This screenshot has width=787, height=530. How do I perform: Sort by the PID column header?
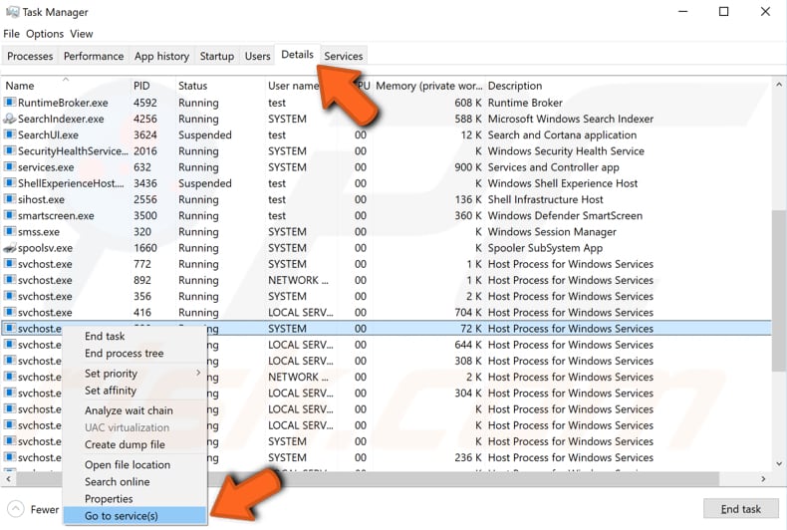pyautogui.click(x=152, y=86)
